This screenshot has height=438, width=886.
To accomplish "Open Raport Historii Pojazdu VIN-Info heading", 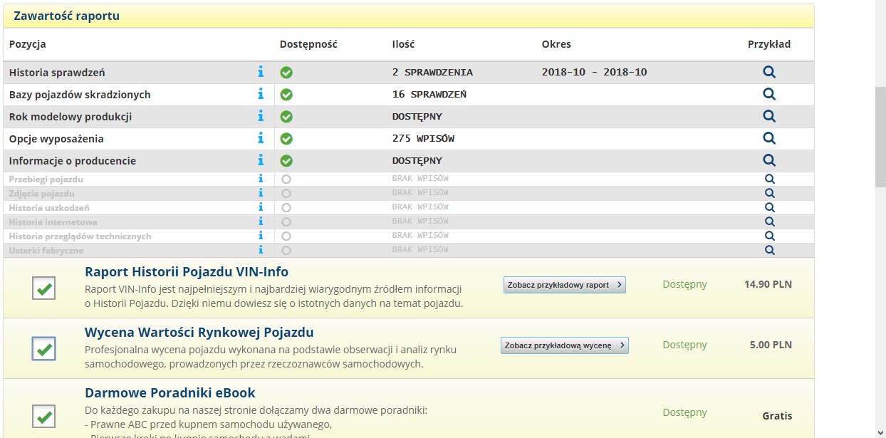I will (187, 272).
